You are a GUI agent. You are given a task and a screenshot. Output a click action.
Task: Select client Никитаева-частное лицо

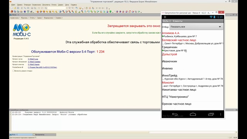pyautogui.click(x=193, y=91)
